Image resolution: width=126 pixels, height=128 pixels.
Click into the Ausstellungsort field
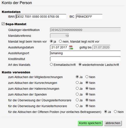(85, 53)
